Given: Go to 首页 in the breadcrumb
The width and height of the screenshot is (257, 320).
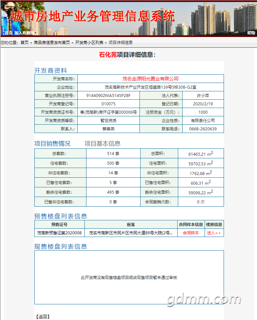Looking at the screenshot, I should pos(24,42).
